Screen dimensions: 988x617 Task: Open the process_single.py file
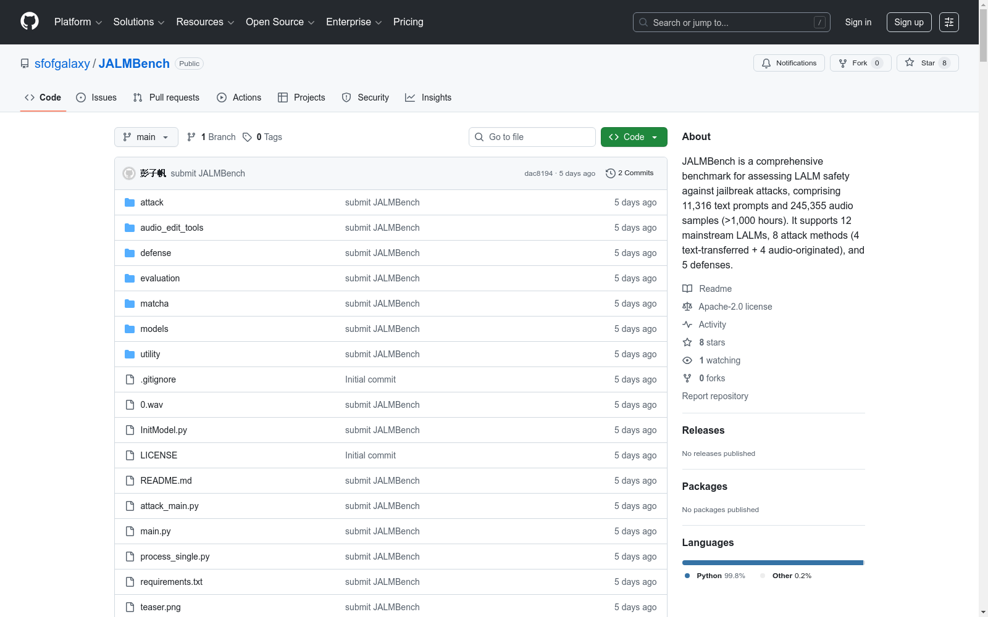(x=175, y=557)
